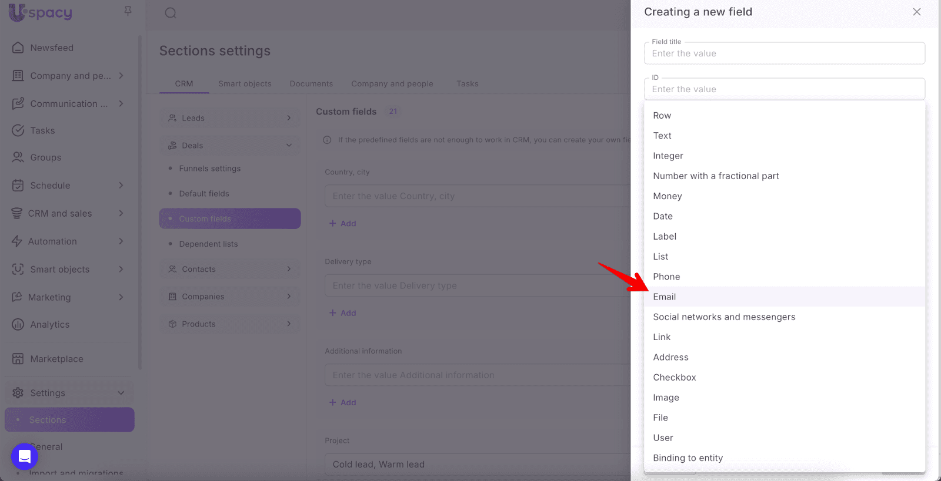The width and height of the screenshot is (941, 481).
Task: Select Email from field type list
Action: (665, 297)
